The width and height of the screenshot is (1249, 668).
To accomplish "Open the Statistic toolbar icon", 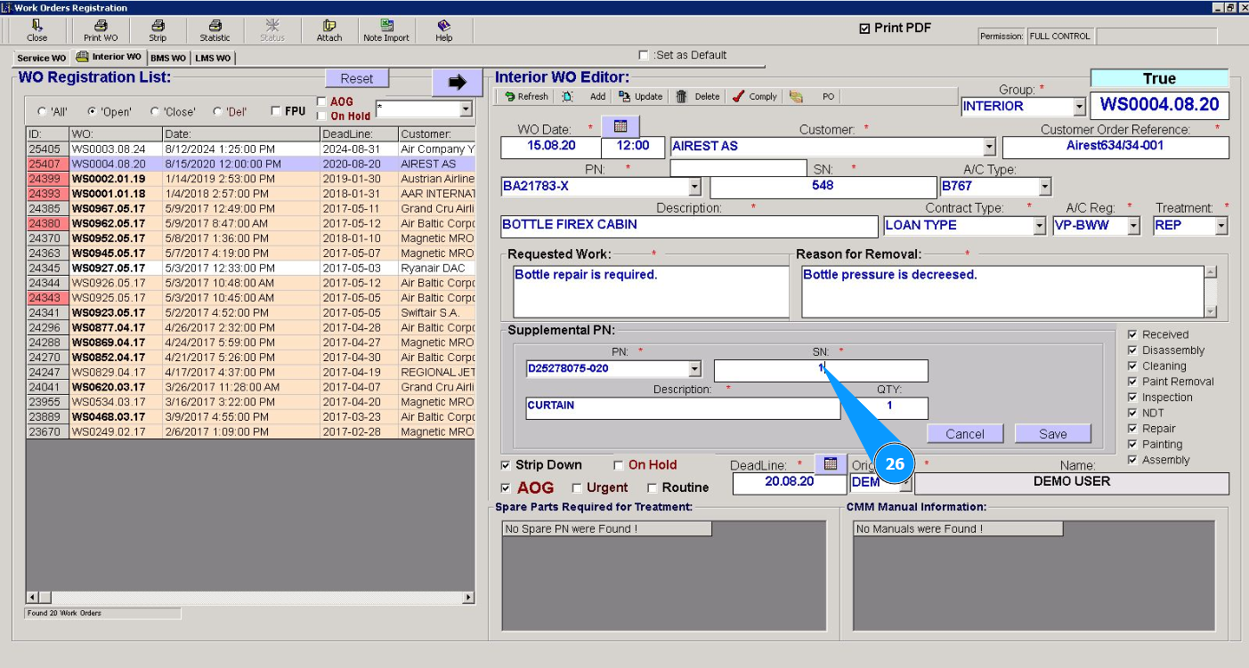I will [x=215, y=30].
